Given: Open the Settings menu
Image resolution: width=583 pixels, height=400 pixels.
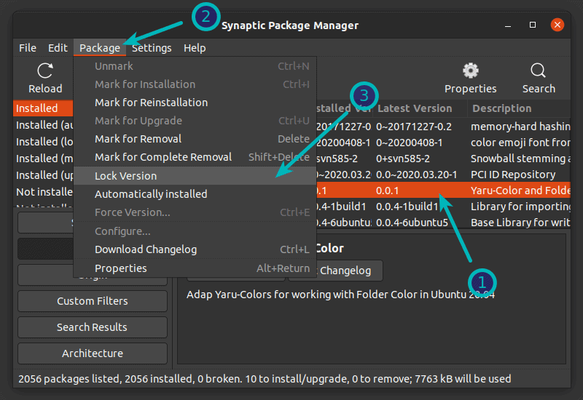Looking at the screenshot, I should [152, 48].
